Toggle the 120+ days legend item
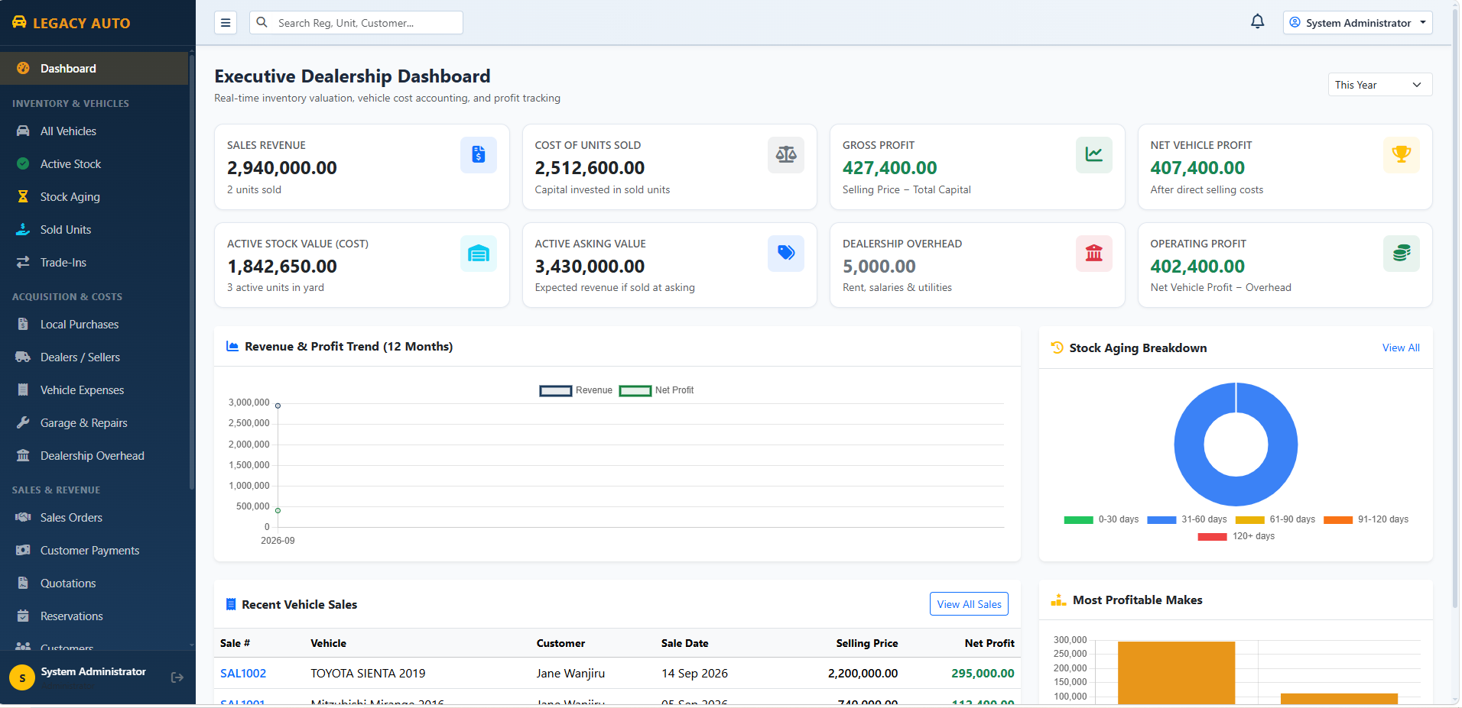 1236,536
